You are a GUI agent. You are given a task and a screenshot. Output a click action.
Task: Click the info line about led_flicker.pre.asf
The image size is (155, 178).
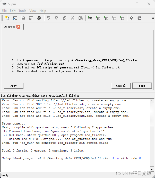65,112
